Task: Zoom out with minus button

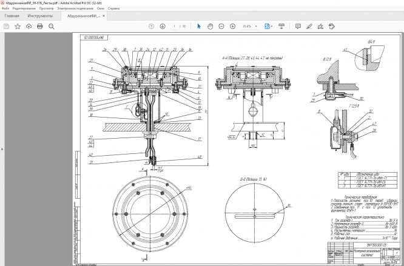Action: point(221,27)
